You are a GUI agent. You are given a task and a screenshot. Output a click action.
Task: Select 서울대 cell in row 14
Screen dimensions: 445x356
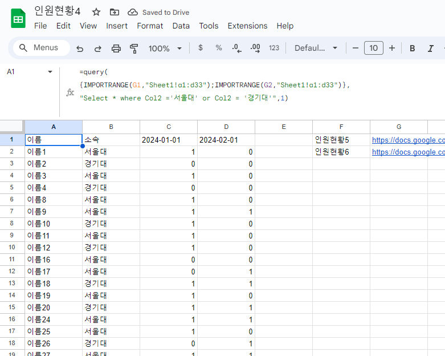[x=111, y=296]
